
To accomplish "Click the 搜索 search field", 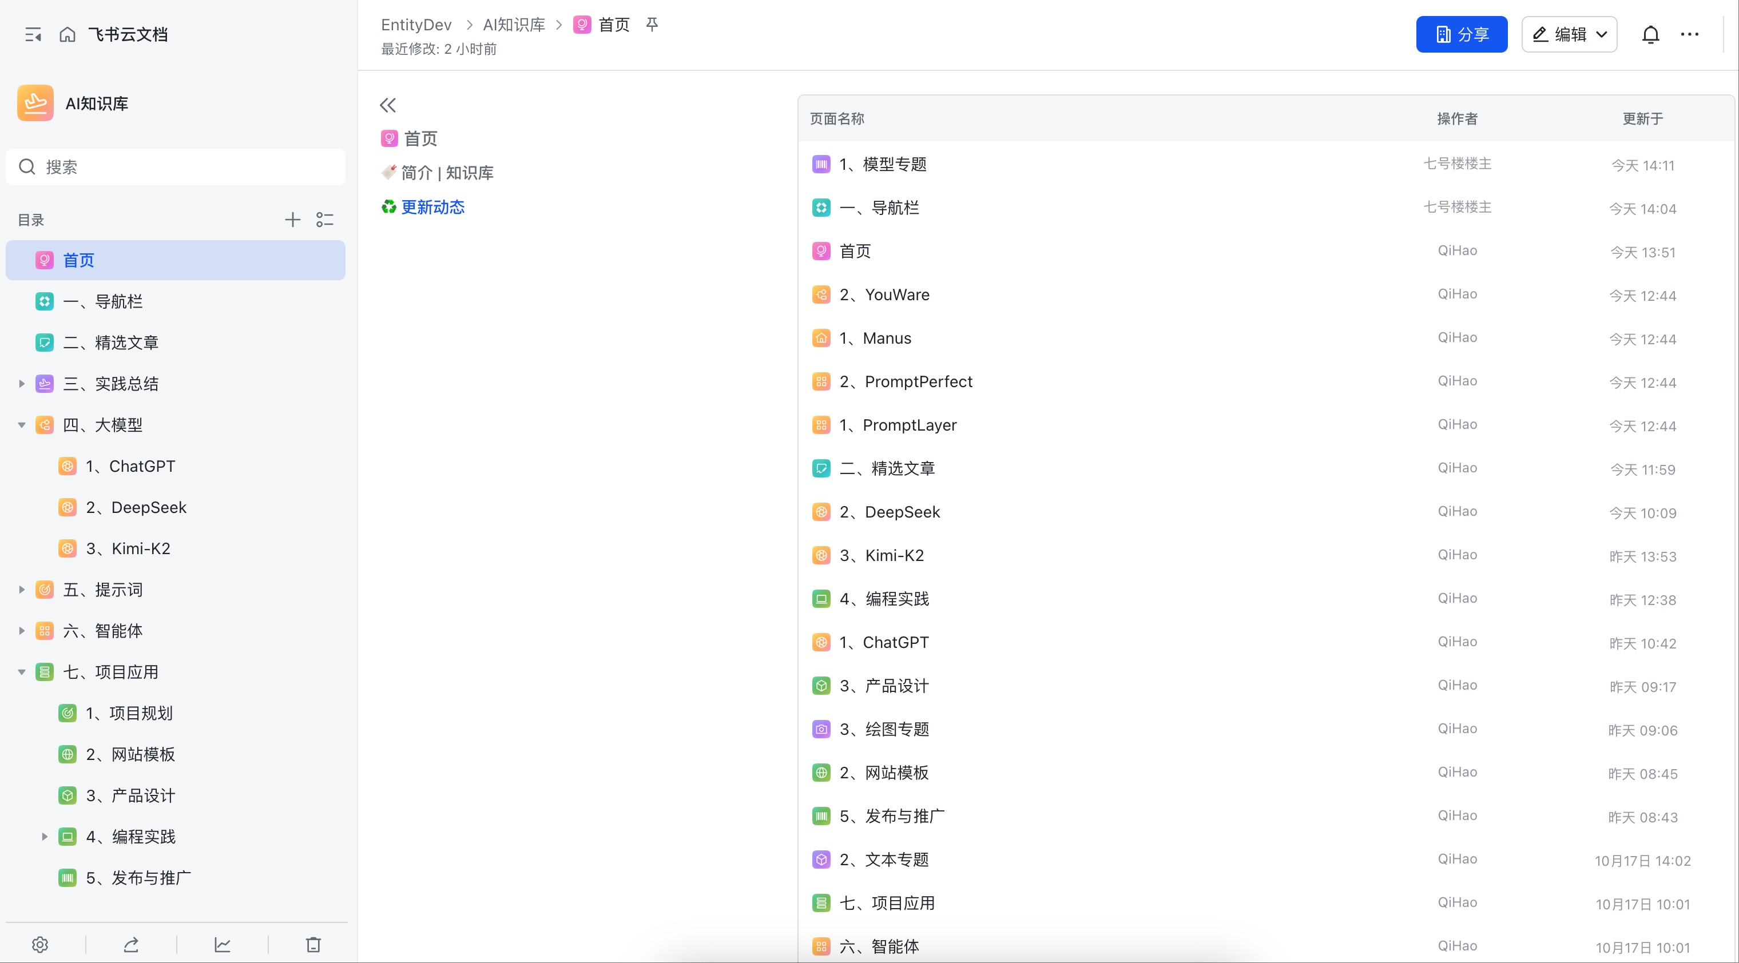I will click(x=176, y=168).
